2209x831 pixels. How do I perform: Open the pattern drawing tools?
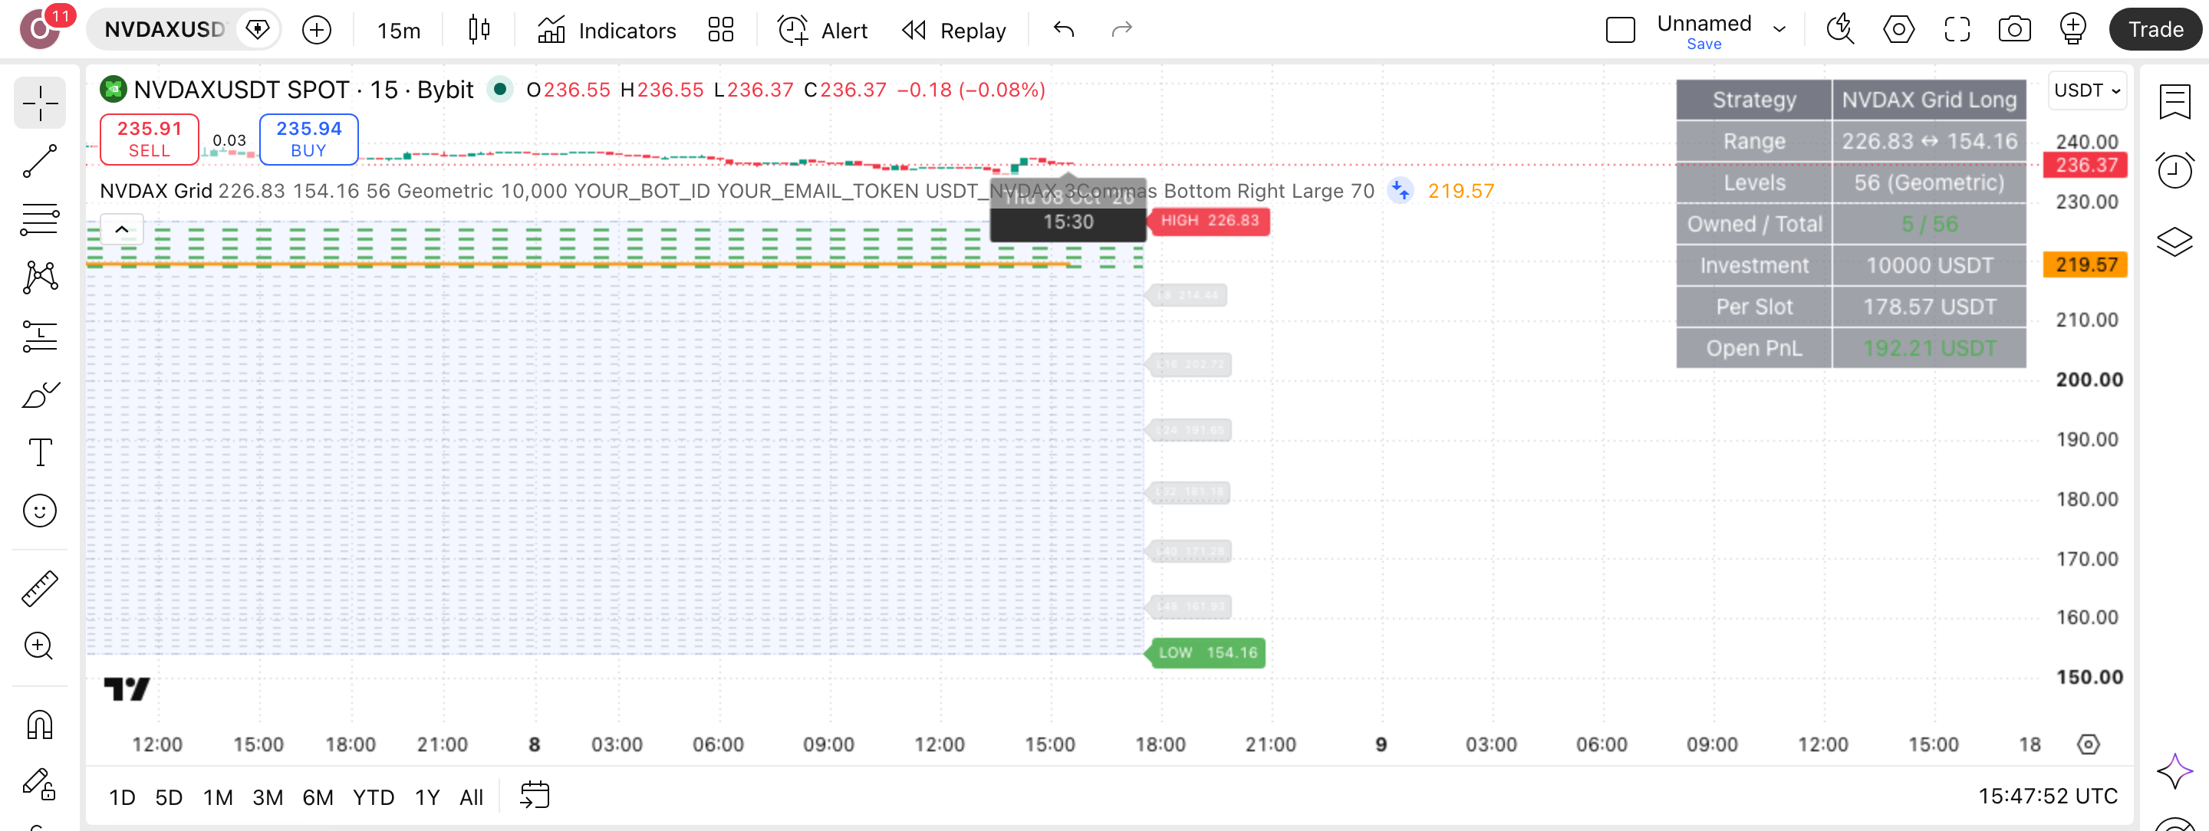click(39, 278)
